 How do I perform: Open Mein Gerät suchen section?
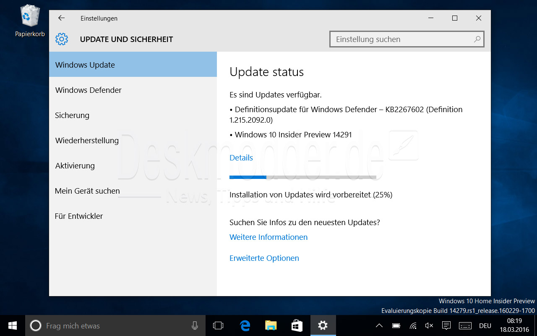[x=133, y=191]
